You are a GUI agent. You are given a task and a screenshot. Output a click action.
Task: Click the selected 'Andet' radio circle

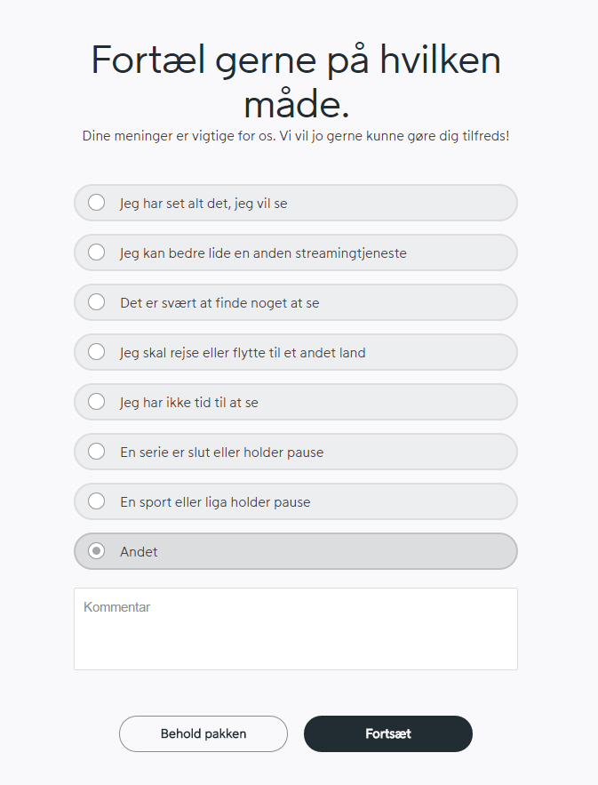click(97, 551)
